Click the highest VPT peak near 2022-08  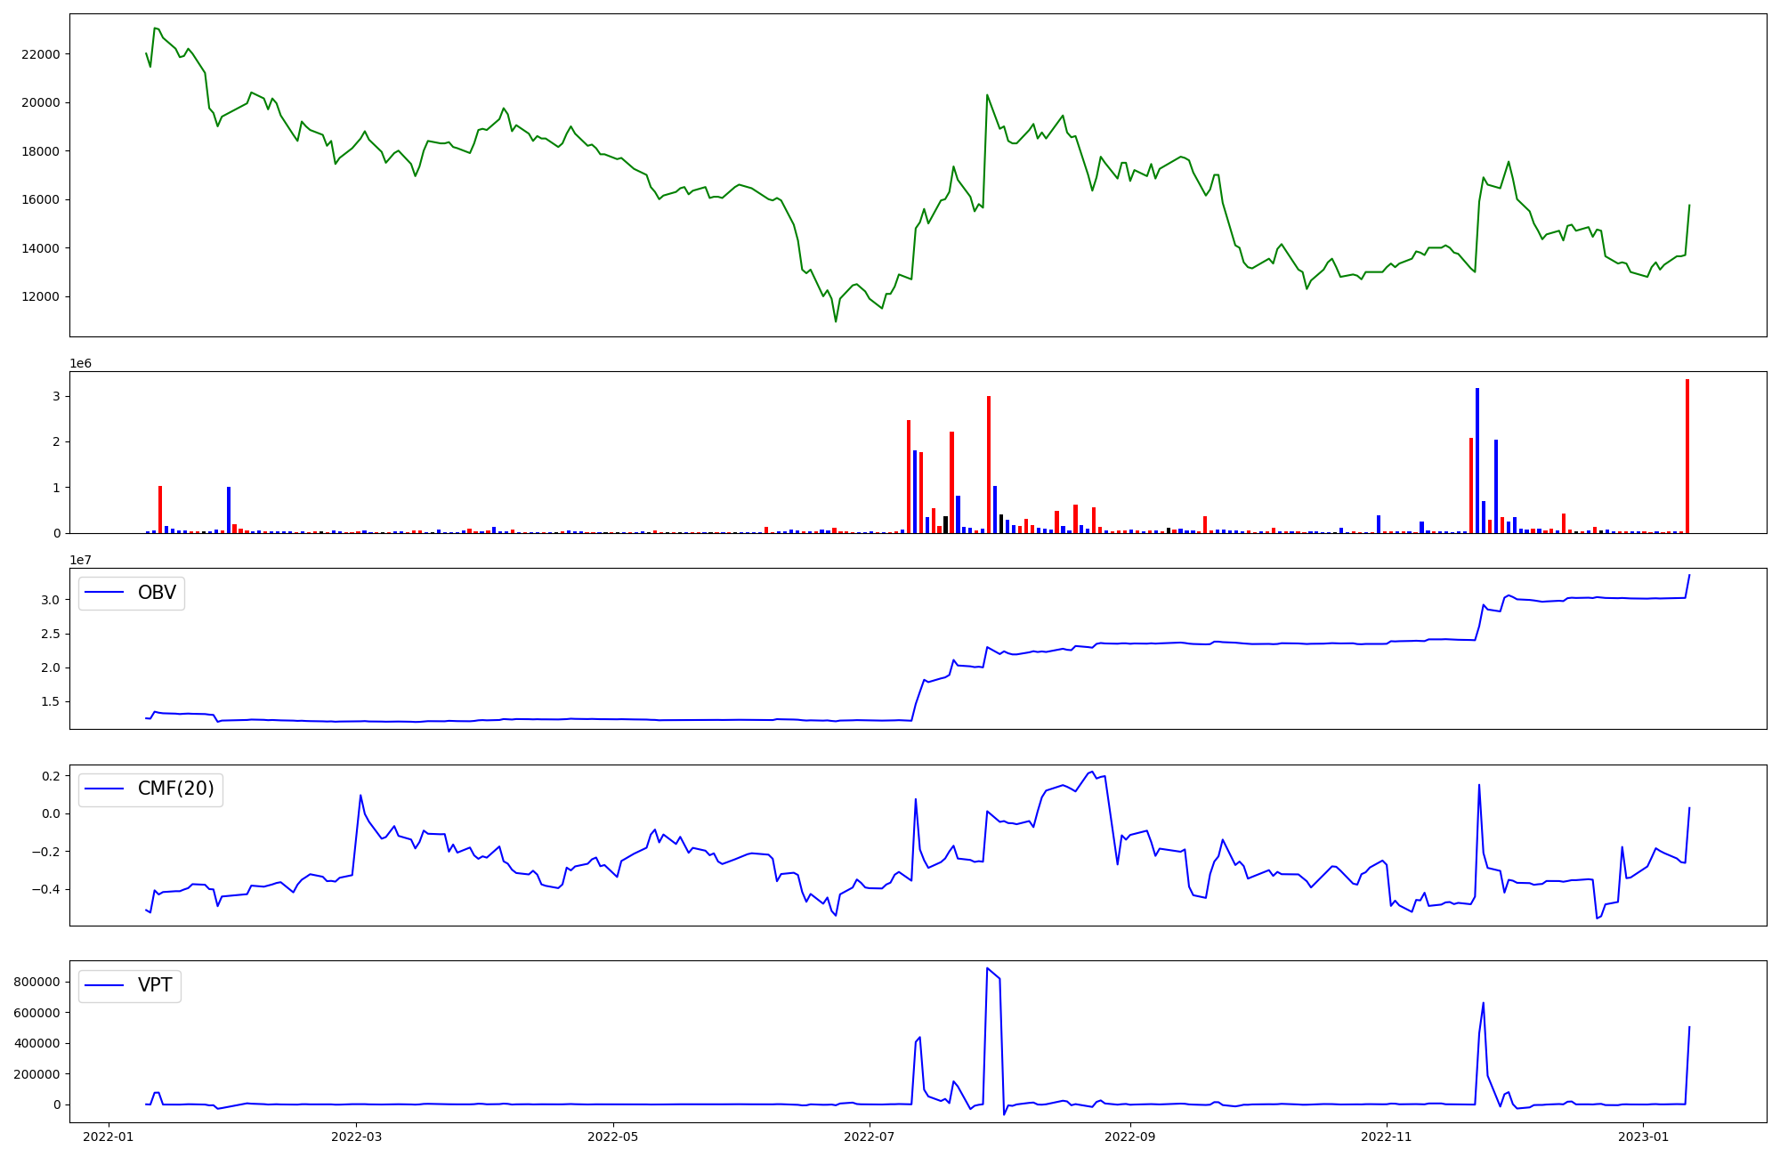coord(987,968)
